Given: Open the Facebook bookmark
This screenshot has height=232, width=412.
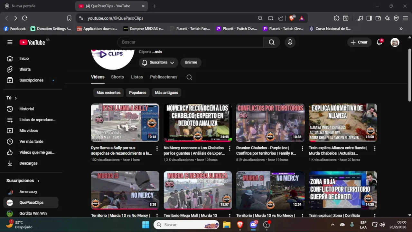Looking at the screenshot, I should [14, 29].
